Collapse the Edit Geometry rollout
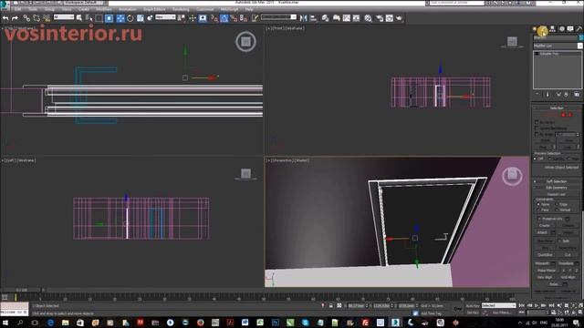The width and height of the screenshot is (584, 328). click(x=557, y=188)
